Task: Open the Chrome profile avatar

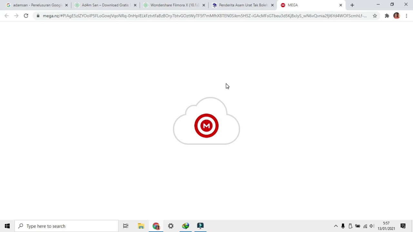Action: [397, 16]
